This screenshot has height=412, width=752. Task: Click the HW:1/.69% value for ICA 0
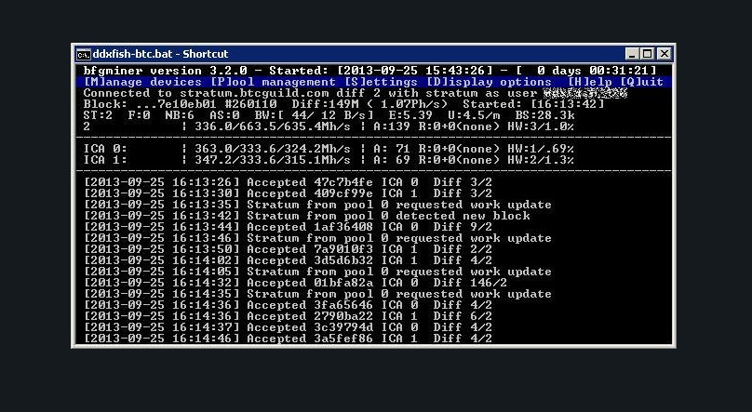click(x=541, y=149)
